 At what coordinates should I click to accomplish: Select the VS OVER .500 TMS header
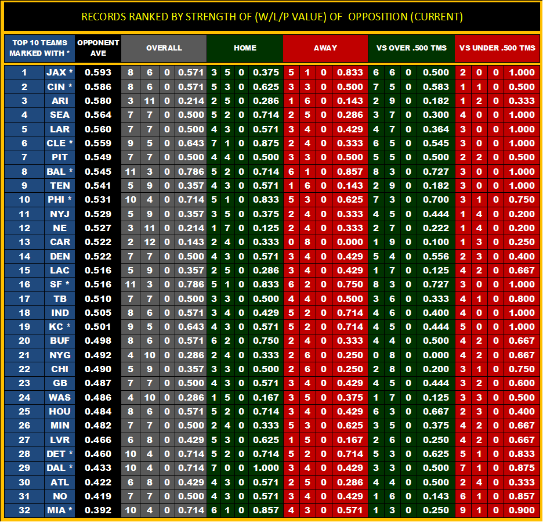point(411,48)
